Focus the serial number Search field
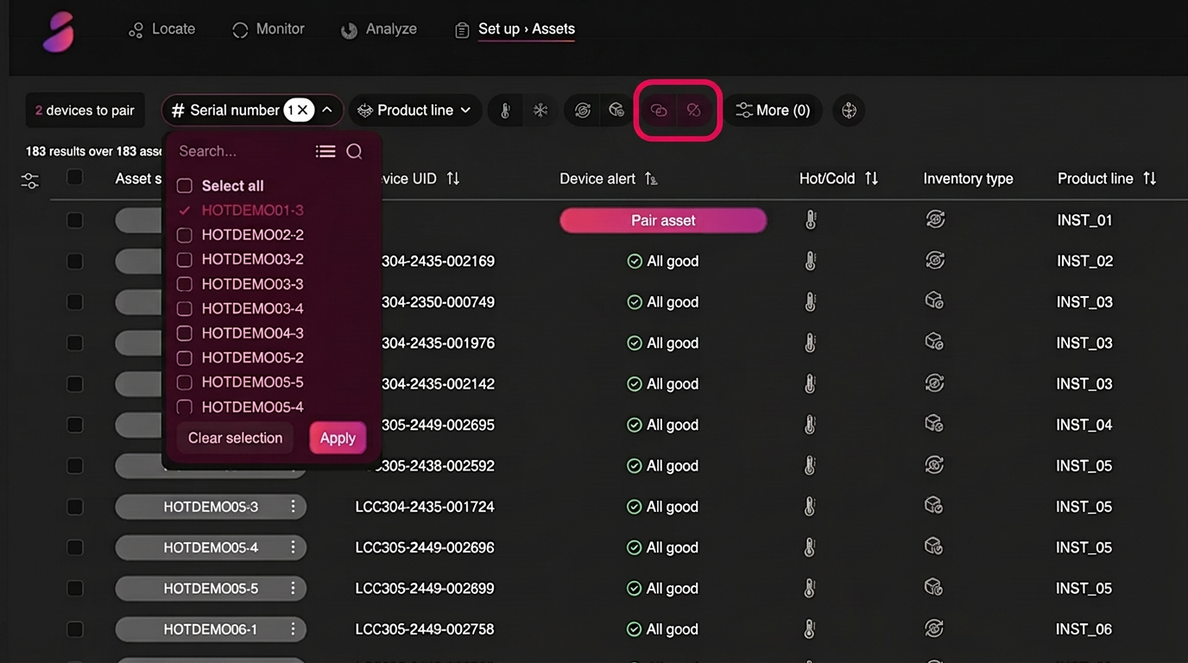This screenshot has height=663, width=1188. pos(242,151)
